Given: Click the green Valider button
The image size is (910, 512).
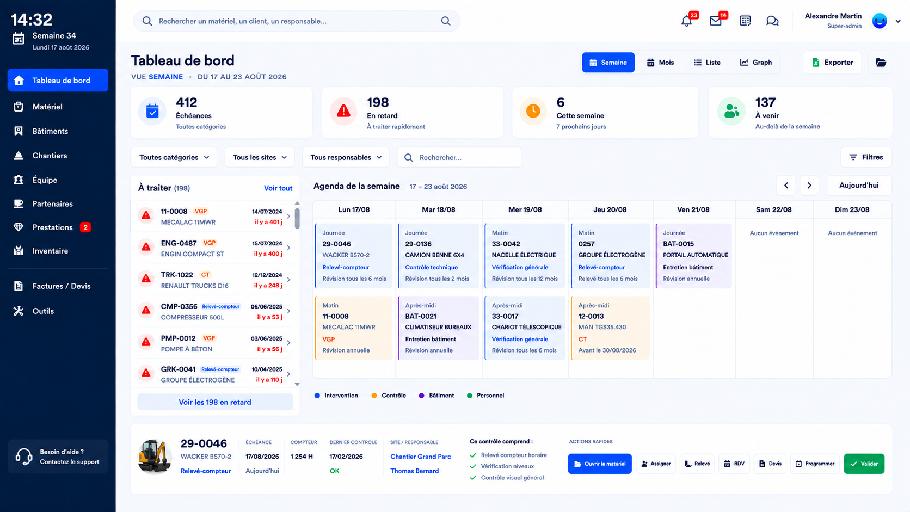Looking at the screenshot, I should tap(864, 464).
